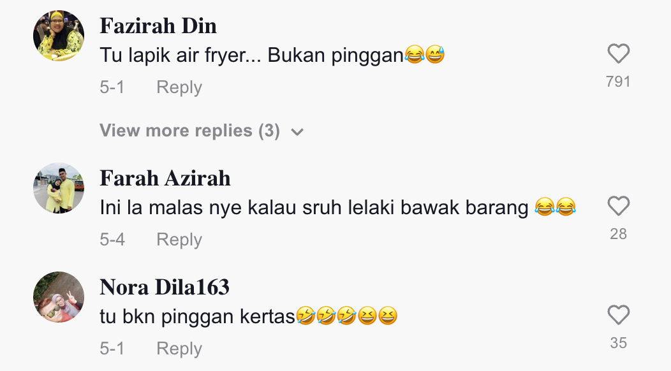
Task: Open Nora Dila163's avatar
Action: point(59,297)
